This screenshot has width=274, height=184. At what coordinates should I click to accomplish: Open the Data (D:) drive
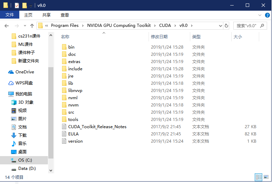coord(23,168)
